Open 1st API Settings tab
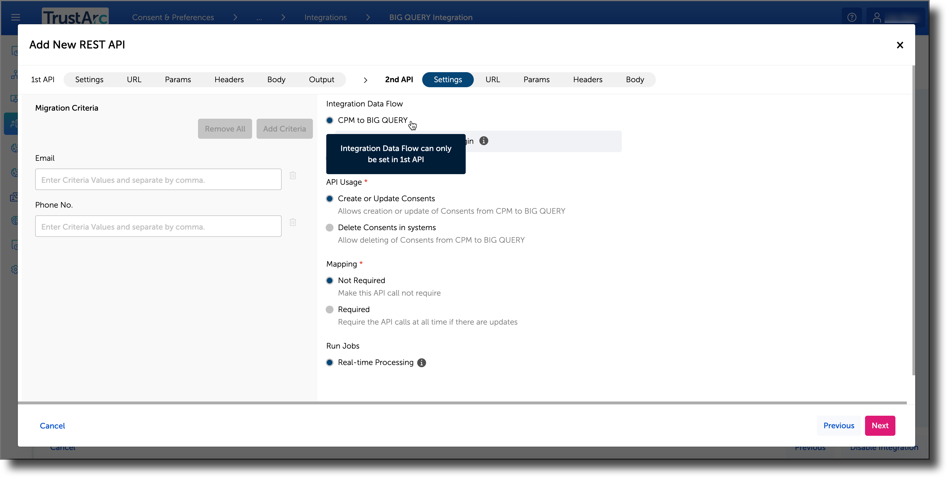Screen dimensions: 947x477 pyautogui.click(x=89, y=80)
